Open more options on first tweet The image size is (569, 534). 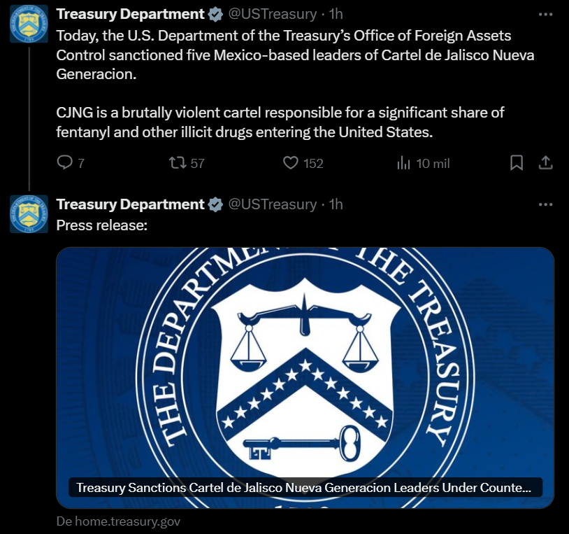pos(546,14)
